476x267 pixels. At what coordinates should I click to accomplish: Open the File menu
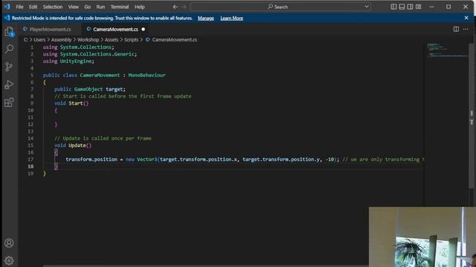[x=19, y=7]
